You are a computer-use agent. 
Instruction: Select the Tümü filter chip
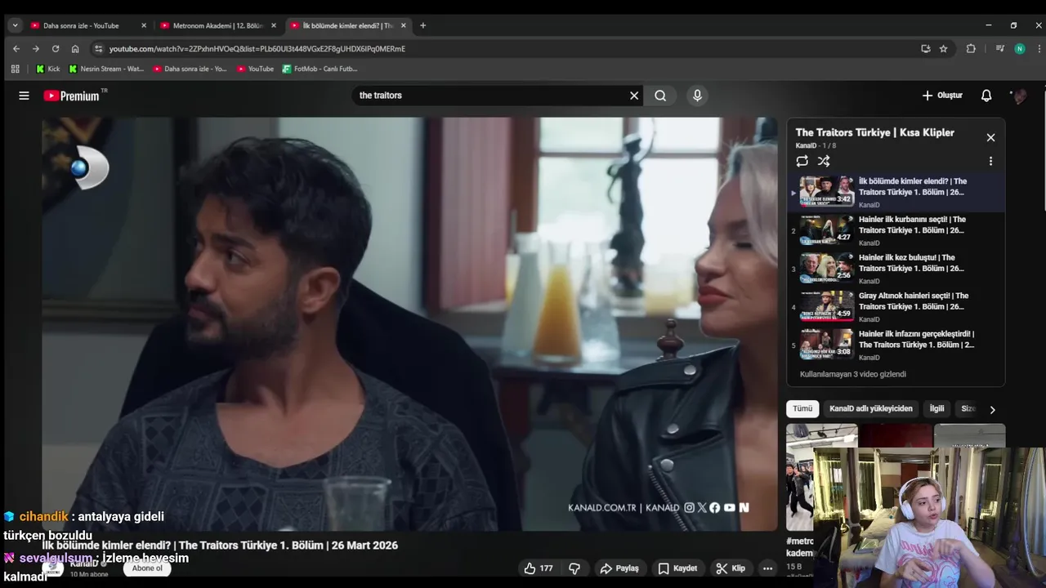[x=802, y=408]
